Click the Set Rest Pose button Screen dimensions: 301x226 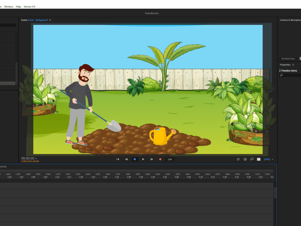pos(288,59)
